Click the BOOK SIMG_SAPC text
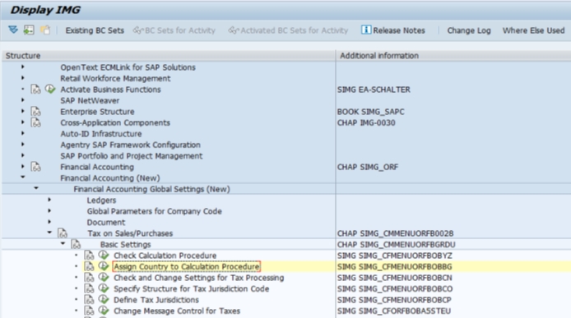Viewport: 571px width, 318px height. tap(371, 112)
